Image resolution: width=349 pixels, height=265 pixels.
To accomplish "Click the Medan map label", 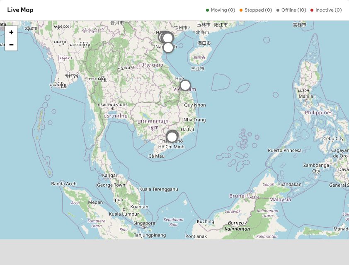I will [x=95, y=202].
